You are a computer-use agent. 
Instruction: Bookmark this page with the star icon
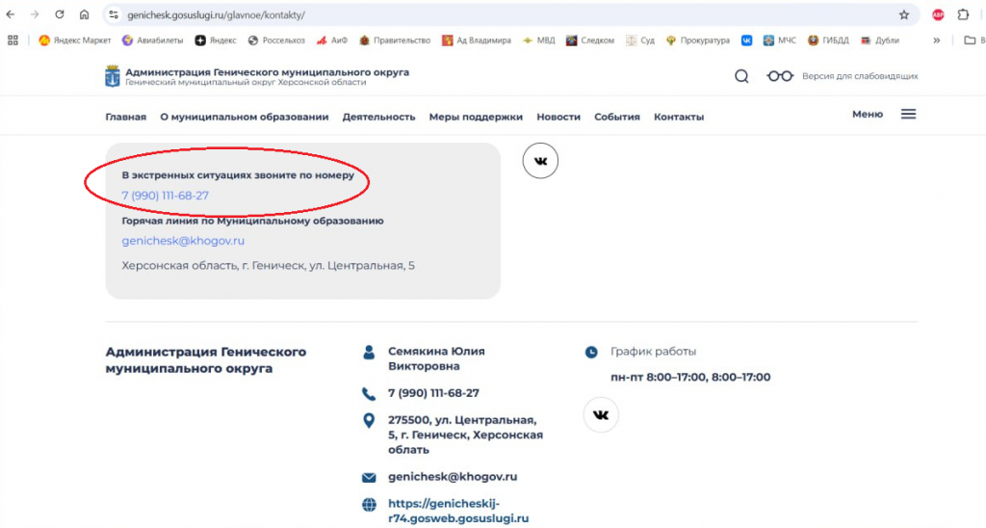tap(903, 15)
